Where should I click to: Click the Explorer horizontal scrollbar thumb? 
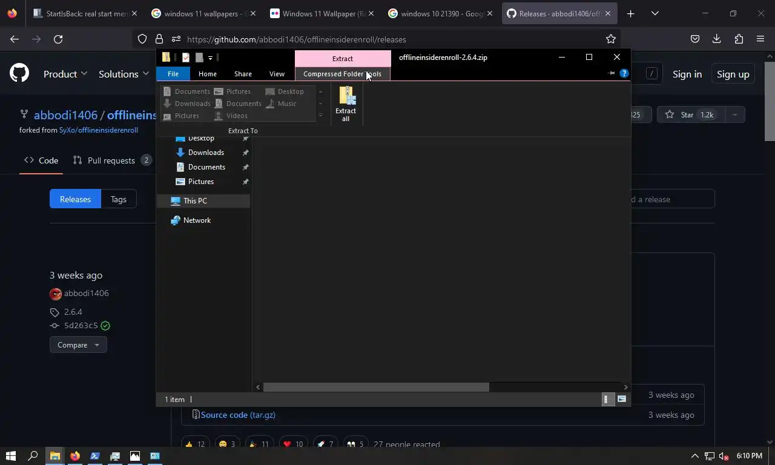click(x=376, y=387)
